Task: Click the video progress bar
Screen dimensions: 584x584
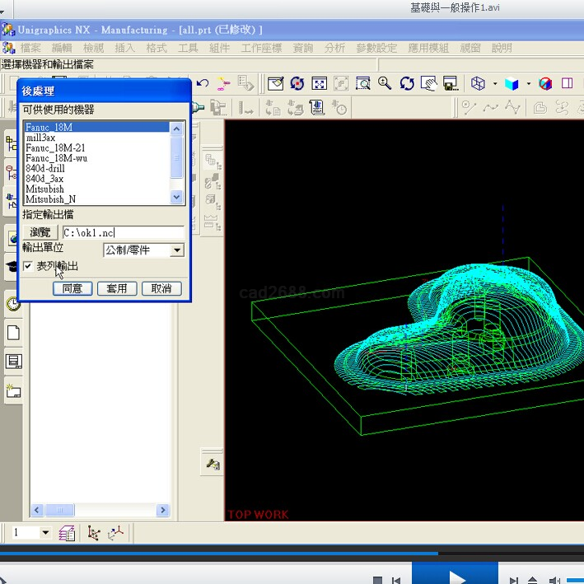Action: click(292, 554)
